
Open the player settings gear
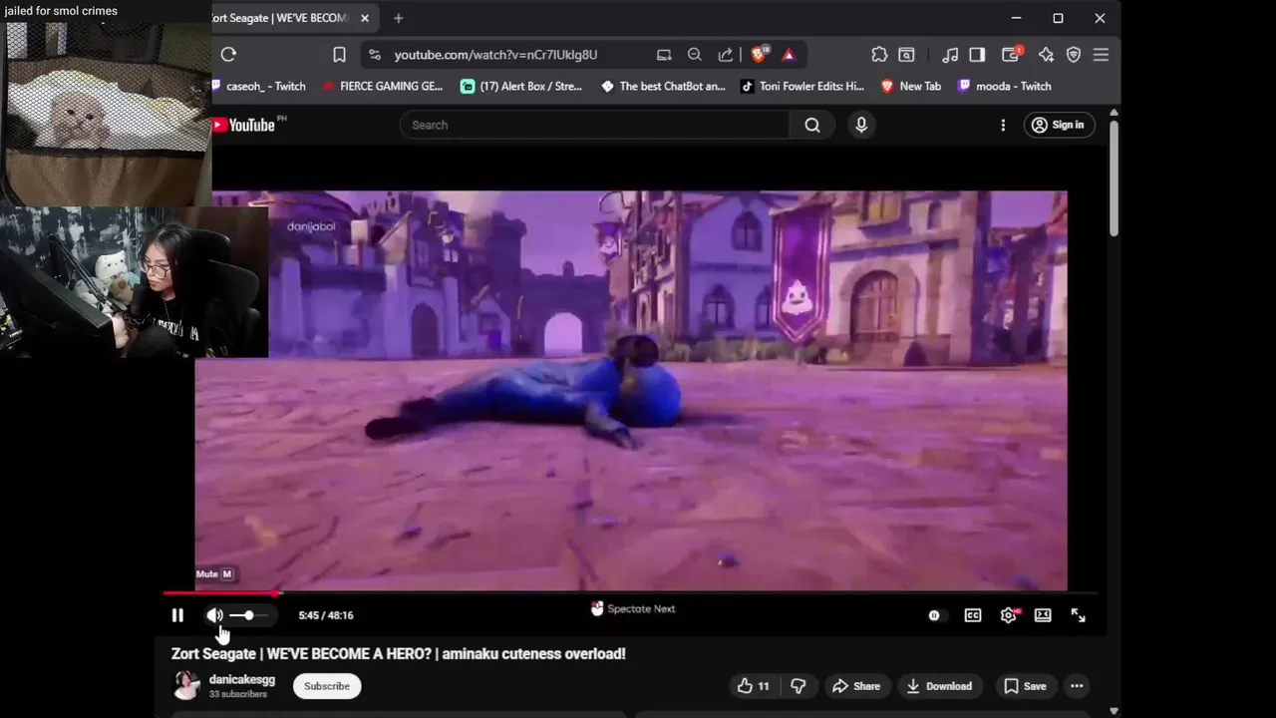pos(1008,615)
